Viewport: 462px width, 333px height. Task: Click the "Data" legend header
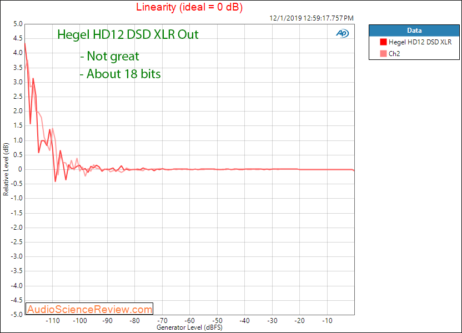pos(414,31)
